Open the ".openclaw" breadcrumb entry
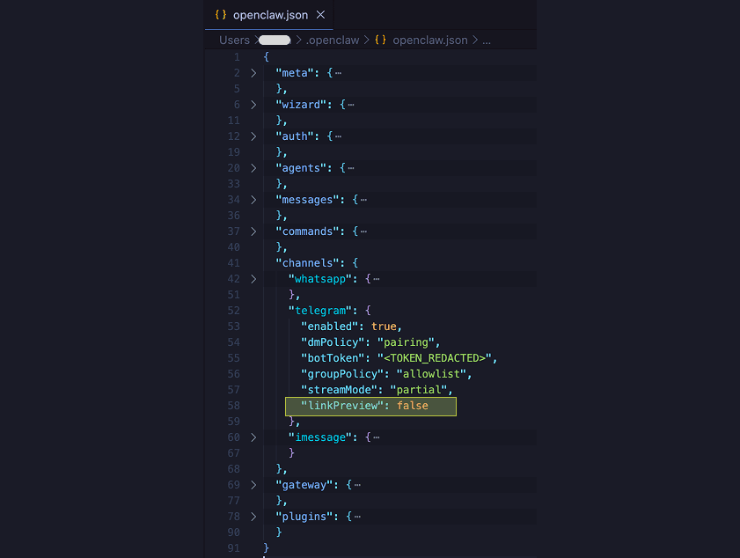Image resolution: width=740 pixels, height=558 pixels. point(334,40)
